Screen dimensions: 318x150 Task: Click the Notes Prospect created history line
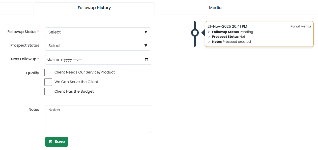point(231,42)
